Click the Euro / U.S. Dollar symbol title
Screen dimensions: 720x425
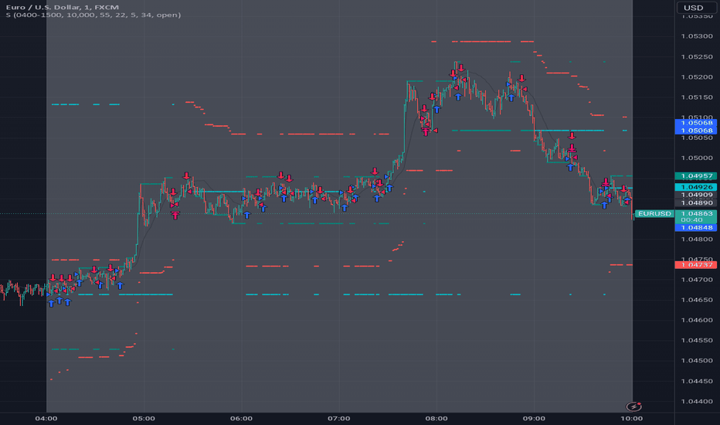click(63, 7)
